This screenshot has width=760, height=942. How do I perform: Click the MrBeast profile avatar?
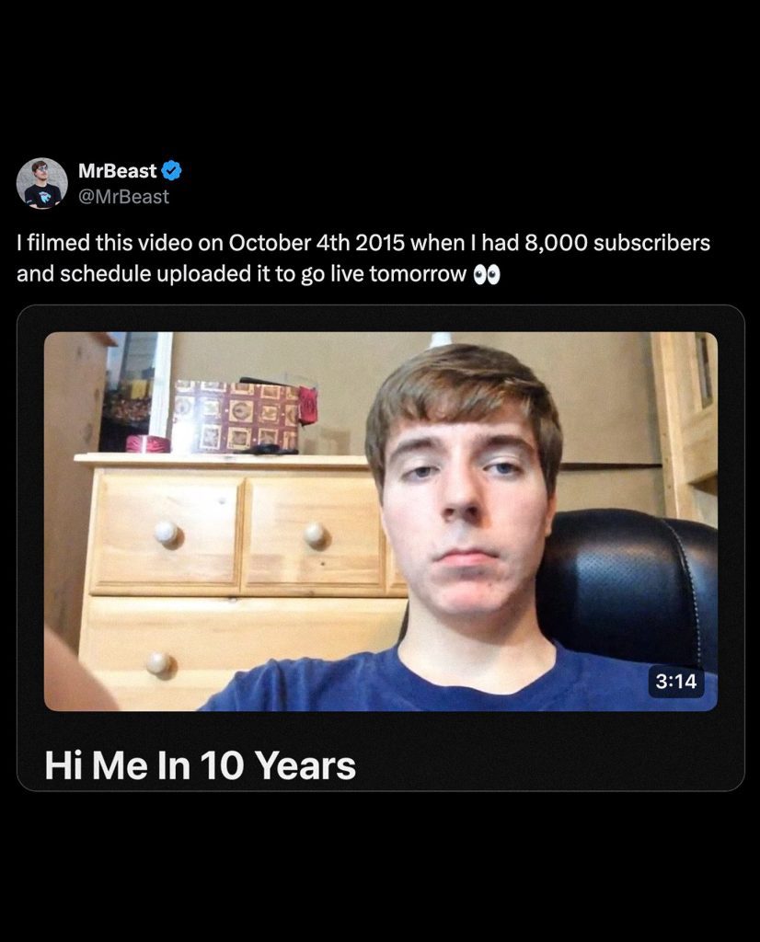42,183
